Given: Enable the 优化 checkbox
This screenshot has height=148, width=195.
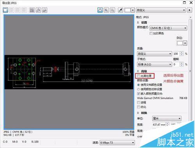Looking at the screenshot, I should pyautogui.click(x=138, y=107).
